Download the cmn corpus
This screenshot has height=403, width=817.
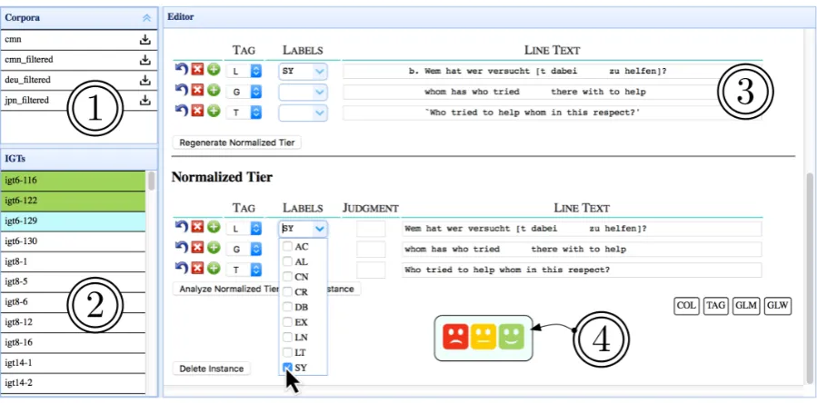click(x=144, y=40)
